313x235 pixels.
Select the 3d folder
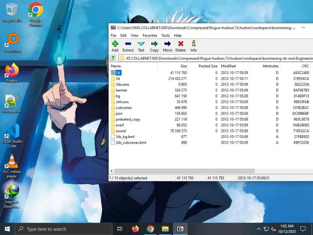(118, 79)
